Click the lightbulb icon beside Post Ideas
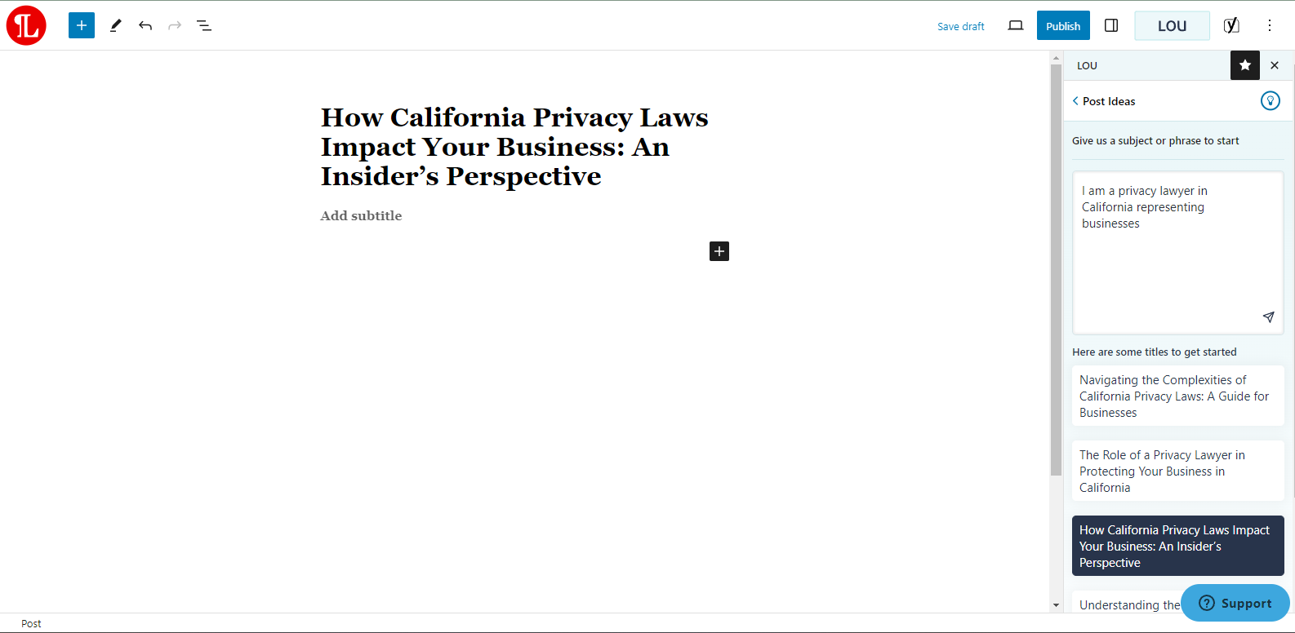The height and width of the screenshot is (633, 1295). tap(1271, 100)
